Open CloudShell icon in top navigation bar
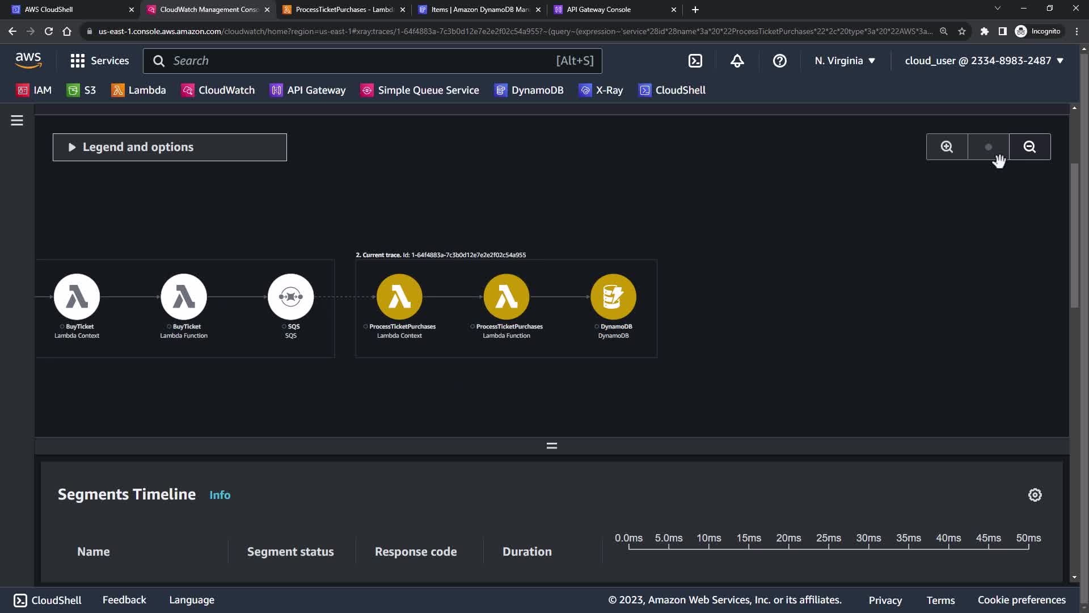1089x613 pixels. tap(695, 61)
